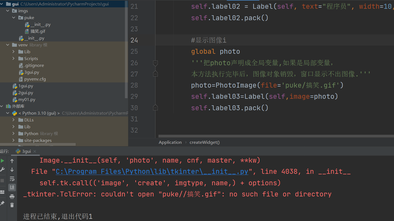Screen dimensions: 394x221
Task: Click the self.label02.pack() line
Action: (x=230, y=18)
